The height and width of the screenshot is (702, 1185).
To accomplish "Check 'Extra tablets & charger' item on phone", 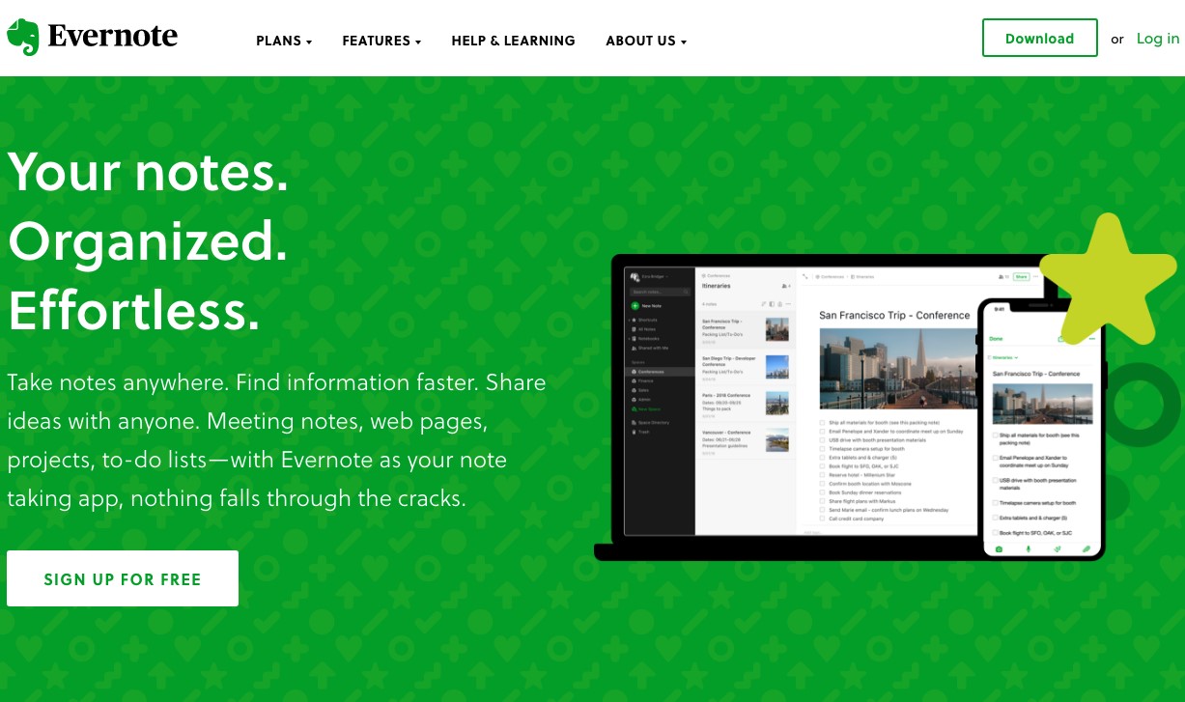I will click(995, 518).
